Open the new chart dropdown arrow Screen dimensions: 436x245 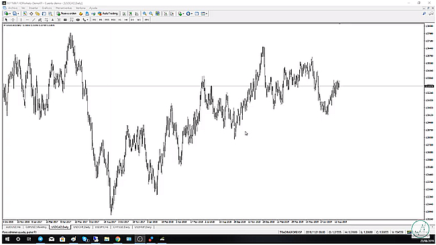pyautogui.click(x=10, y=13)
